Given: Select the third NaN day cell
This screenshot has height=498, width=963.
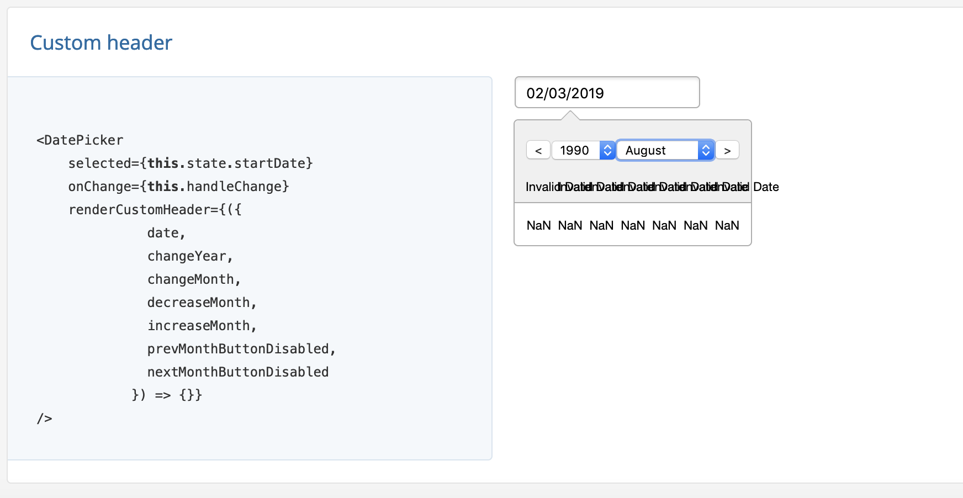Looking at the screenshot, I should coord(601,225).
